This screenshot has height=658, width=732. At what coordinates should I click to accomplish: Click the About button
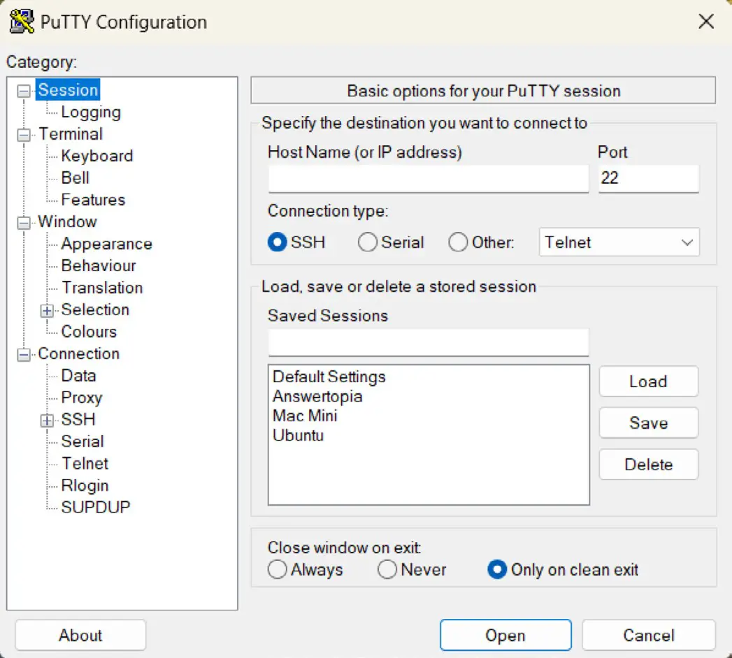pos(80,635)
